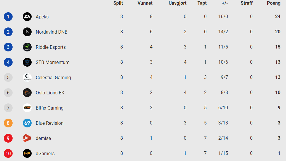Viewport: 286px width, 161px height.
Task: Sort by the Vunnet column header
Action: point(145,3)
